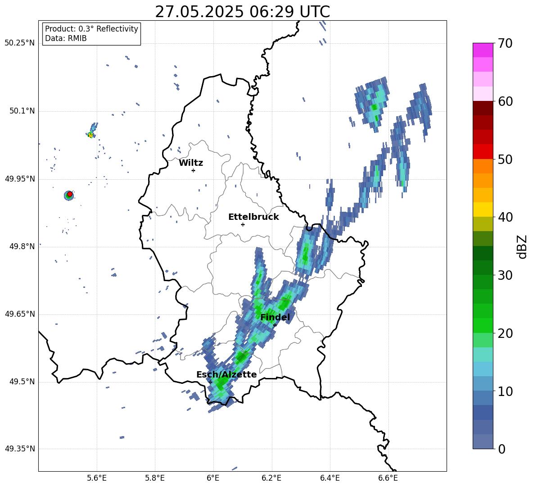This screenshot has height=487, width=533.
Task: Click the 6.6°E longitude tick label
Action: coord(388,478)
